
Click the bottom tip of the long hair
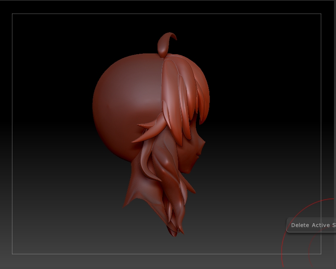175,234
